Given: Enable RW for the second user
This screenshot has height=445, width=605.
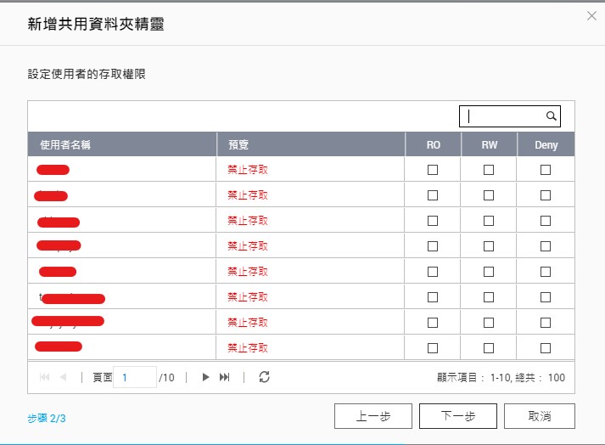Looking at the screenshot, I should pyautogui.click(x=489, y=195).
